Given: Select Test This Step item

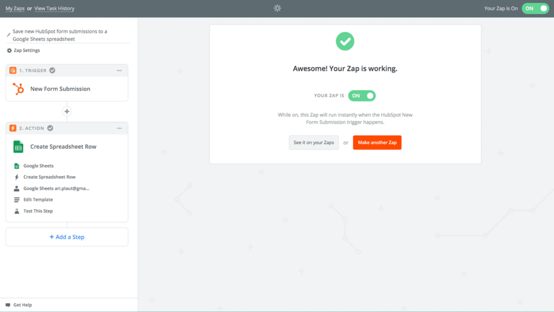Looking at the screenshot, I should (x=38, y=211).
